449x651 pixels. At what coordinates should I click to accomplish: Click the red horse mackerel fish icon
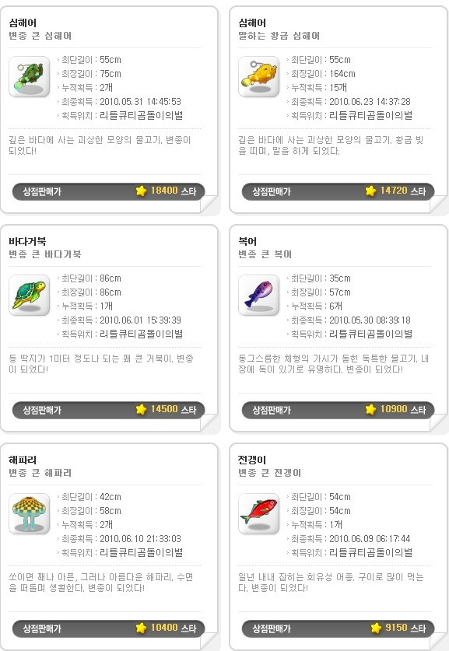(x=259, y=513)
